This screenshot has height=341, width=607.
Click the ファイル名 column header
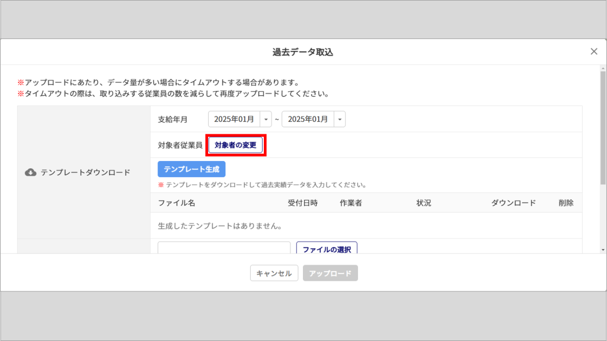[177, 203]
